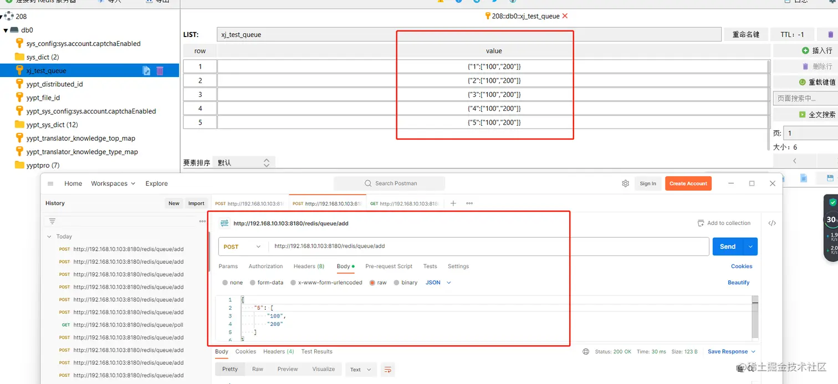Switch to the Authorization tab
The height and width of the screenshot is (384, 838).
(265, 267)
